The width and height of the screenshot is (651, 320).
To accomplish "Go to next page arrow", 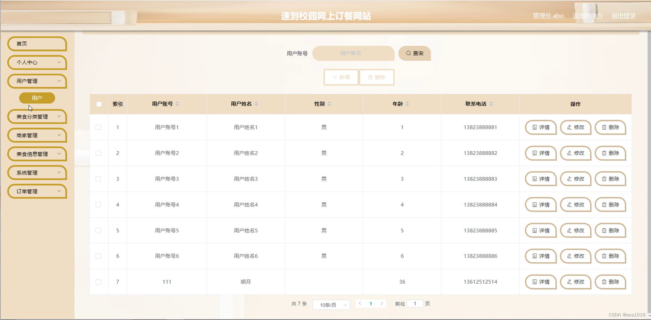I will (x=382, y=304).
